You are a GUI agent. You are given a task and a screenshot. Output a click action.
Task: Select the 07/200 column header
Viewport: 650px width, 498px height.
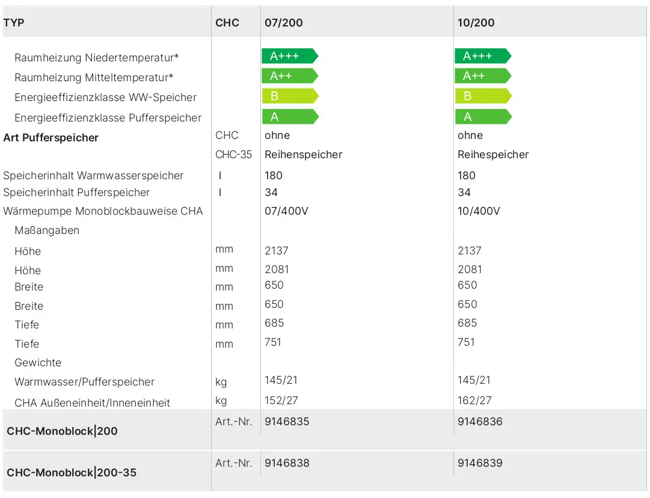tap(284, 22)
